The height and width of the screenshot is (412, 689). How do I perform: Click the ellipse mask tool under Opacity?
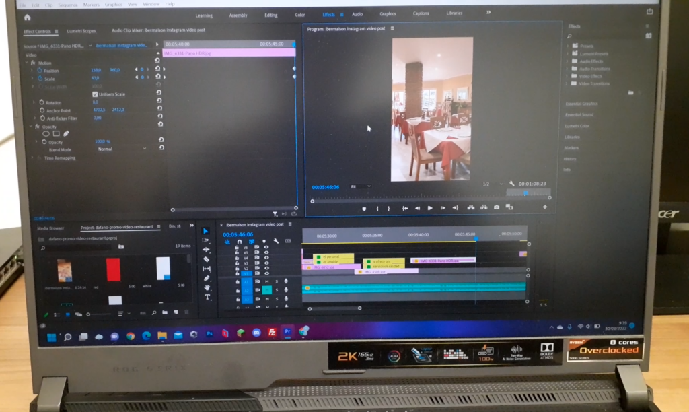pyautogui.click(x=46, y=133)
